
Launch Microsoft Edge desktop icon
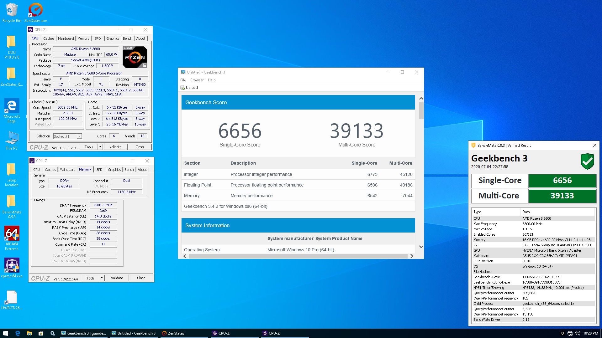12,110
